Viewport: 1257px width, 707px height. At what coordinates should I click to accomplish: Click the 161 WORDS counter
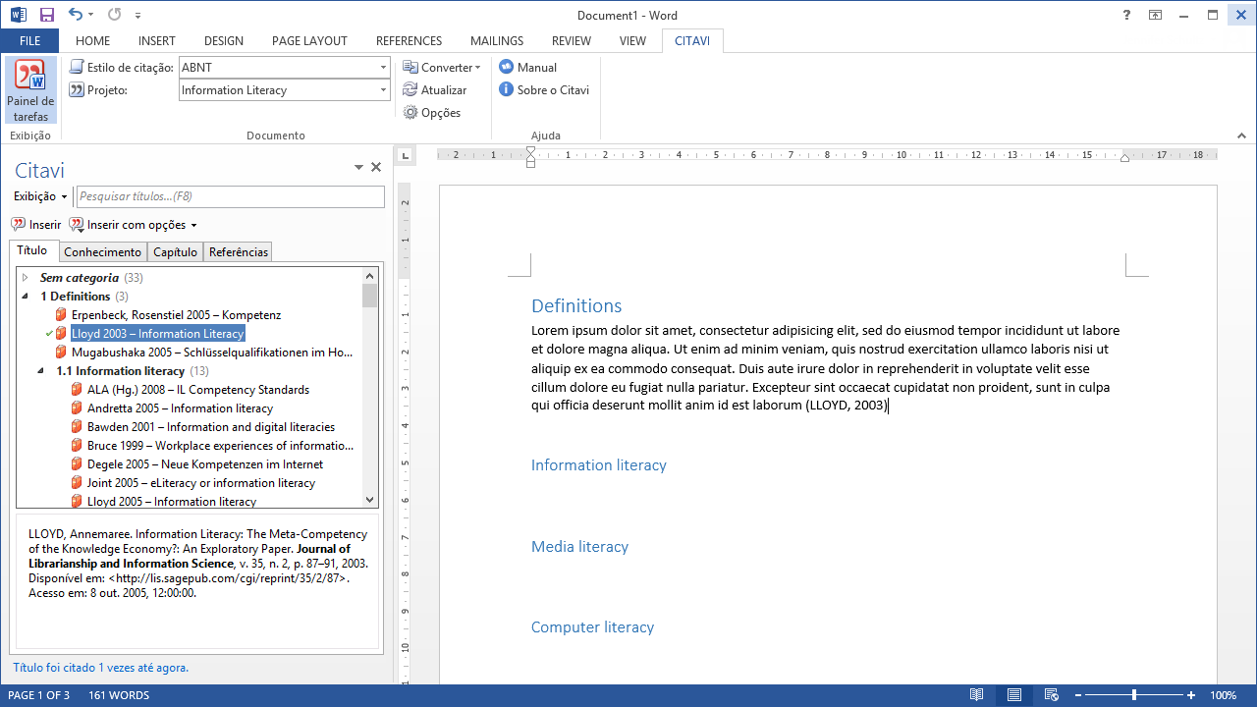[x=119, y=695]
